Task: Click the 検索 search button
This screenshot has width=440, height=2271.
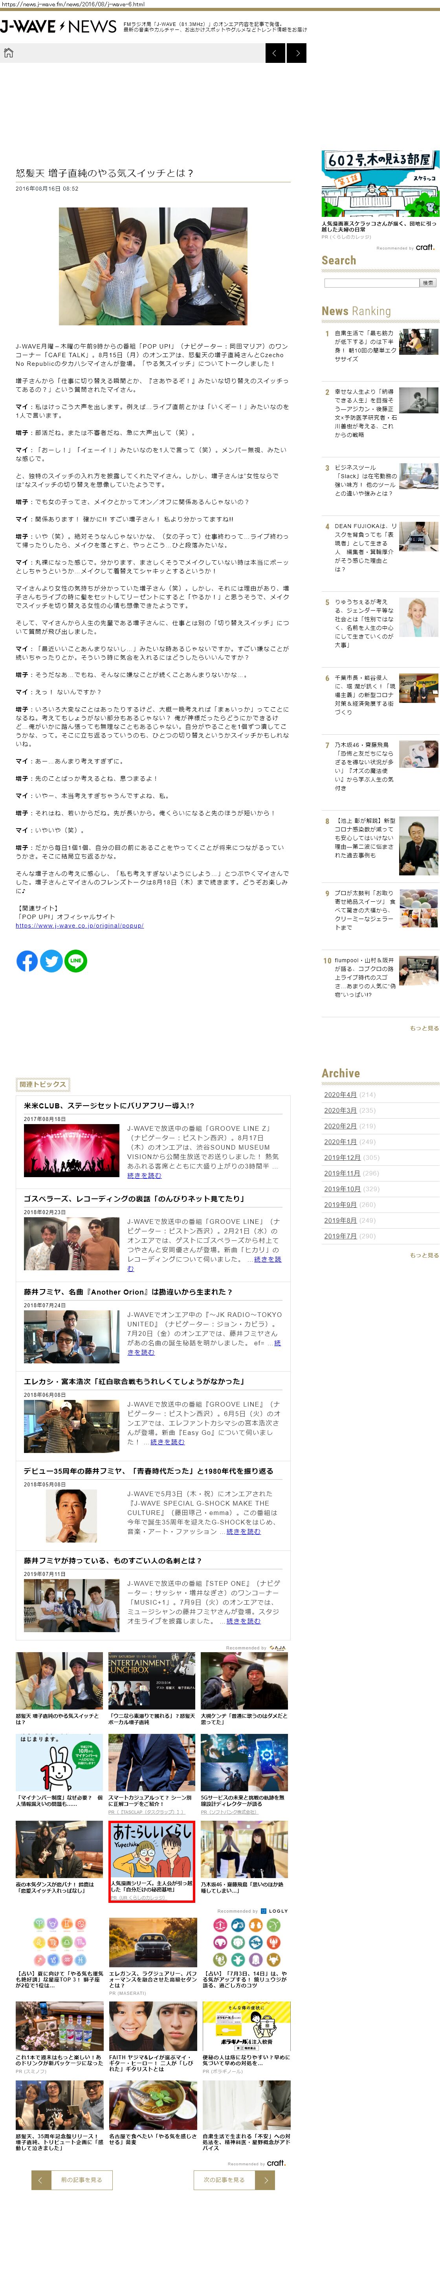Action: 428,283
